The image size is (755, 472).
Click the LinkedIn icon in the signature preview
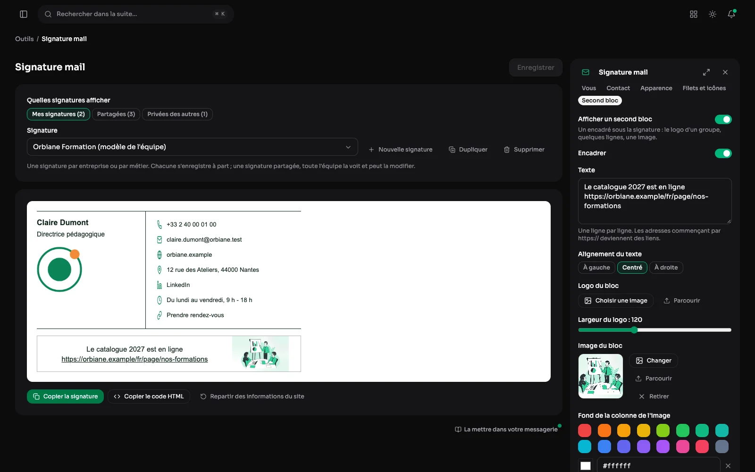pos(159,285)
